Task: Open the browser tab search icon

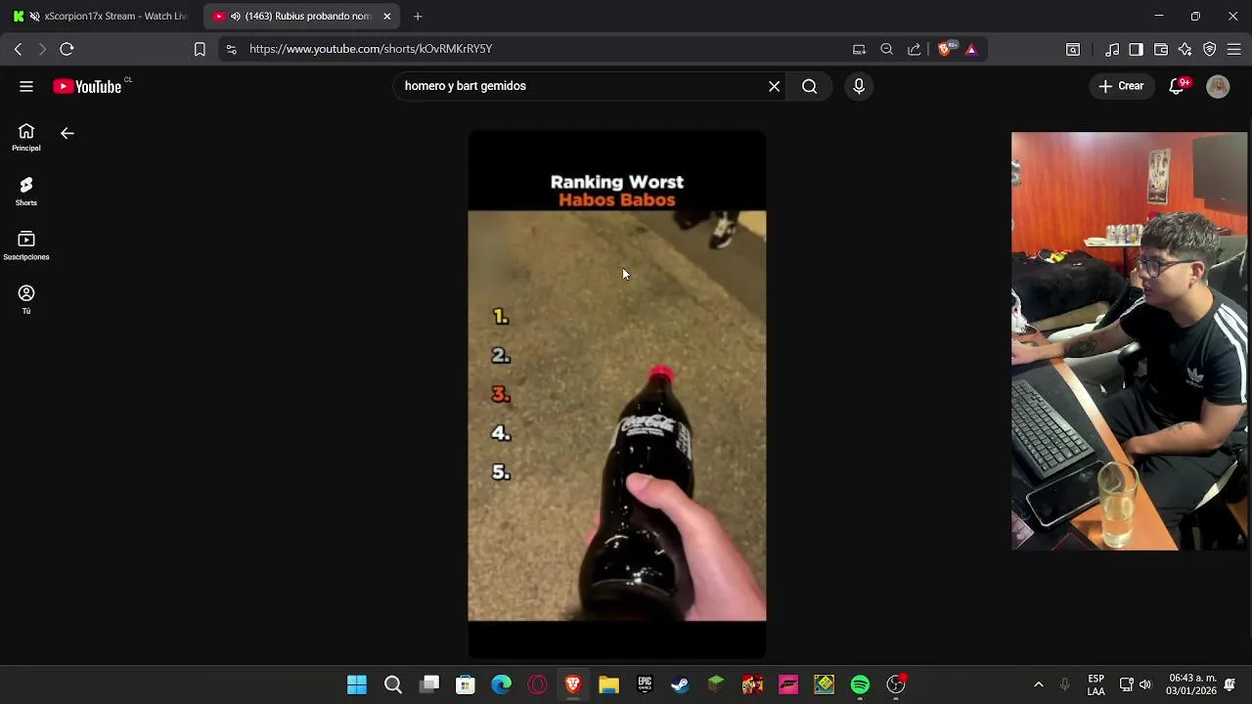Action: click(x=1073, y=49)
